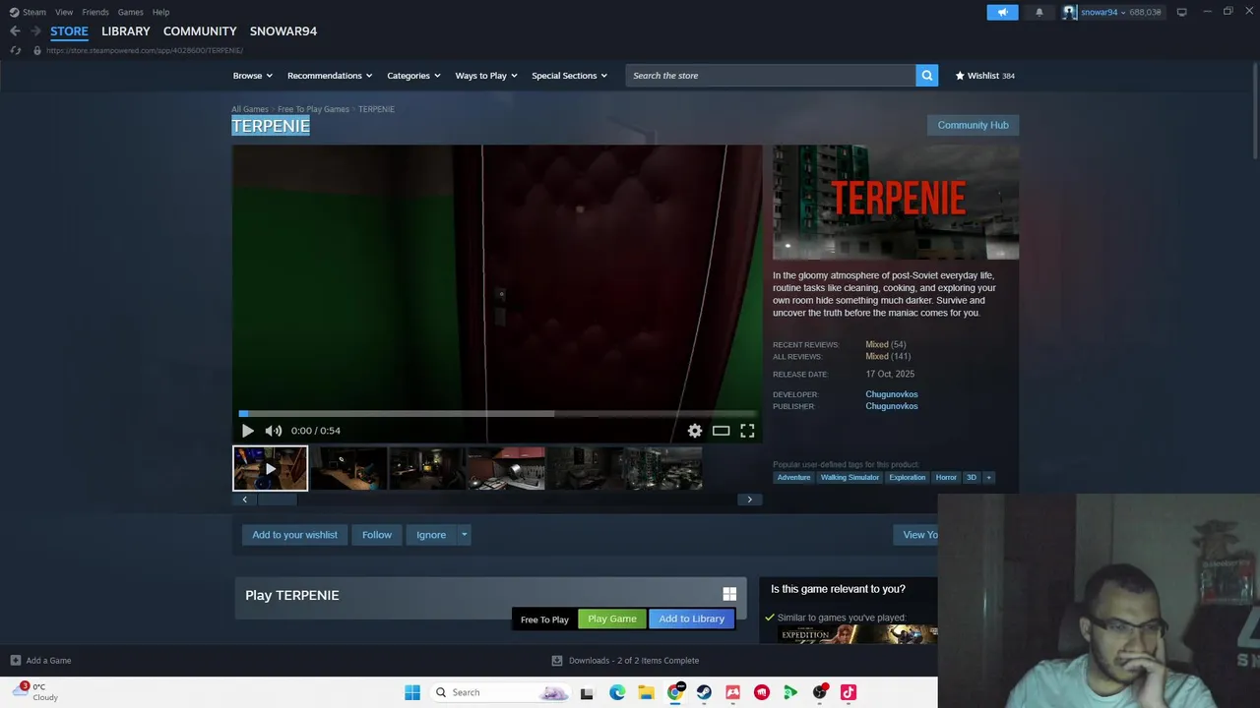Viewport: 1260px width, 708px height.
Task: Expand the Browse dropdown
Action: coord(253,76)
